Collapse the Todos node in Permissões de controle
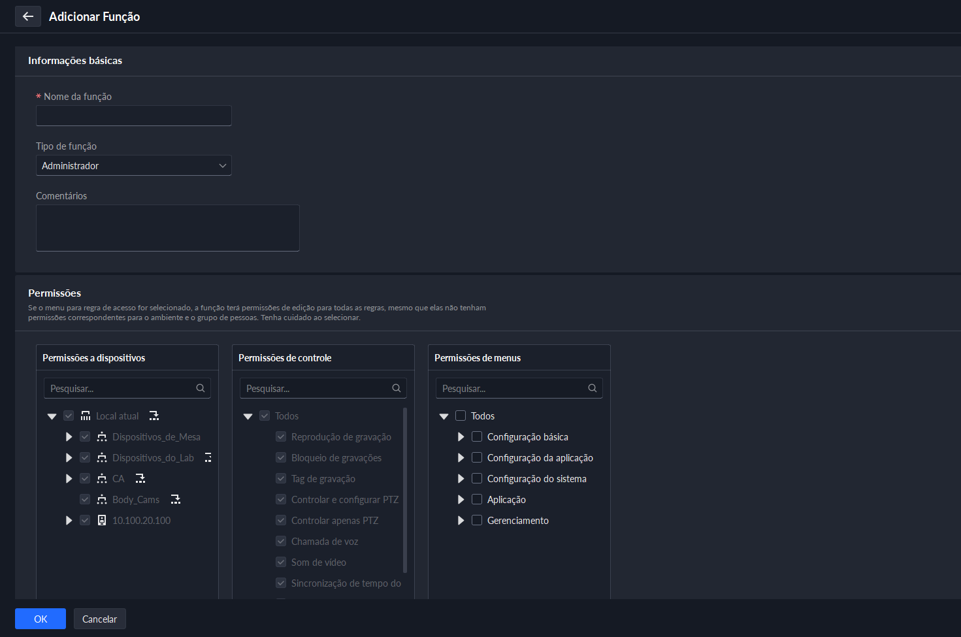 point(248,416)
